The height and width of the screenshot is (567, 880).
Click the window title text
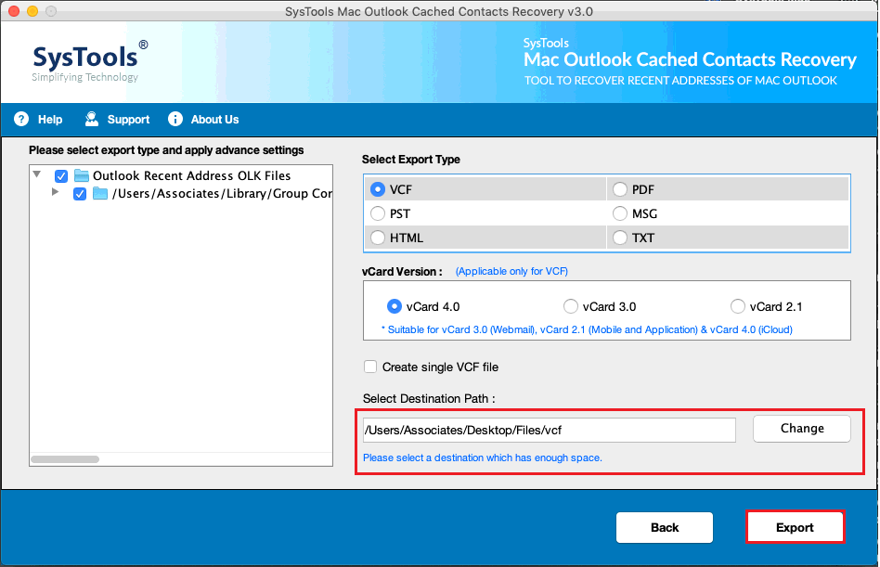(439, 11)
